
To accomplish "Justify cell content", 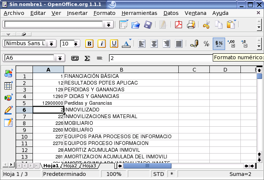I will coord(179,44).
